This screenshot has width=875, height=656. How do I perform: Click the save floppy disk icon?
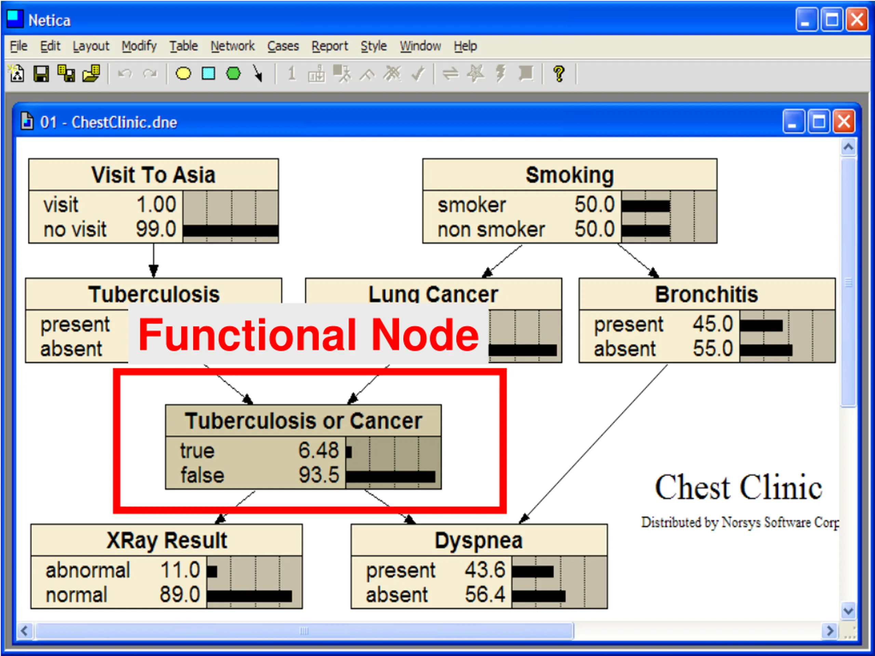point(41,73)
